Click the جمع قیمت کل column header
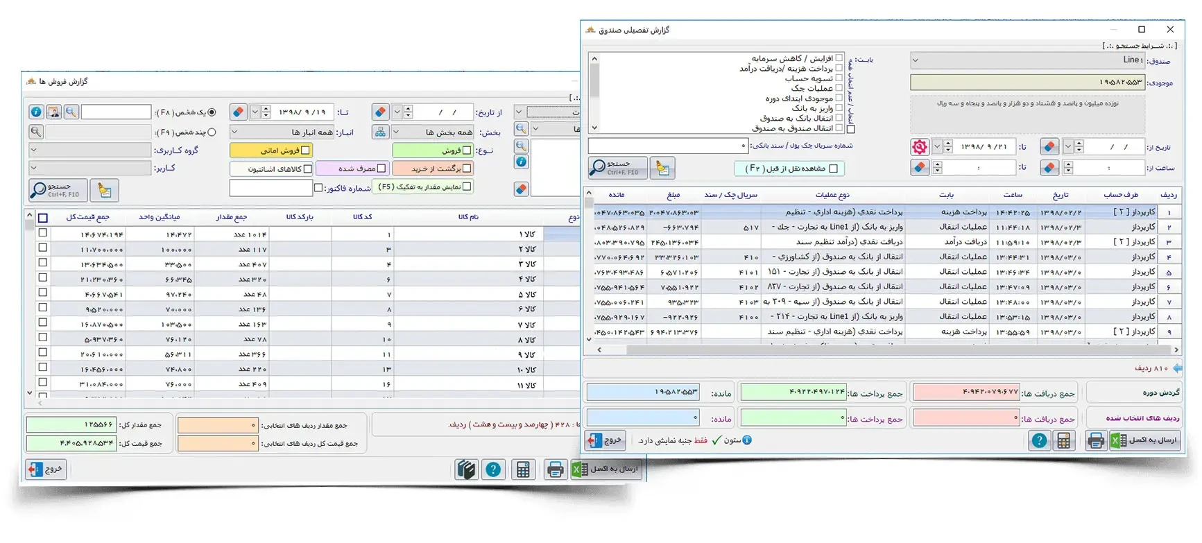This screenshot has width=1202, height=543. coord(87,217)
